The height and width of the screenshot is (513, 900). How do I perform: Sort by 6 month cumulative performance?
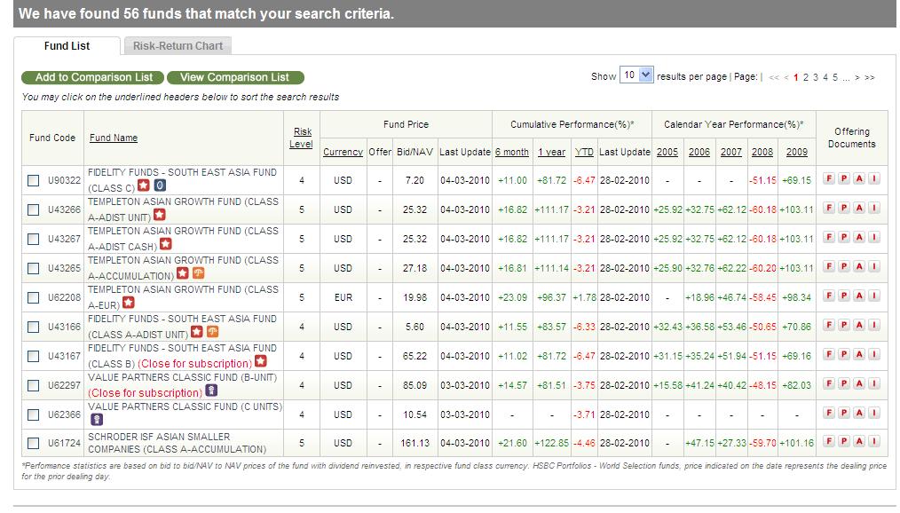[x=511, y=152]
